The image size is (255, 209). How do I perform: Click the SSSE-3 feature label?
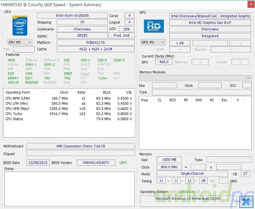[119, 60]
